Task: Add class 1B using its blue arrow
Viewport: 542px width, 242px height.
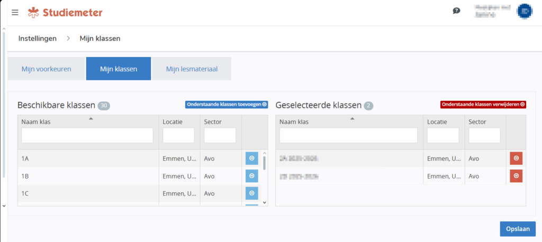Action: [x=251, y=176]
